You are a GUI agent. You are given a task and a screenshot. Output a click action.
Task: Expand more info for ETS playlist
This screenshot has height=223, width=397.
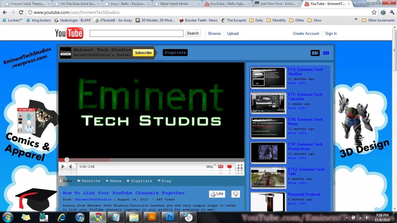point(297,83)
